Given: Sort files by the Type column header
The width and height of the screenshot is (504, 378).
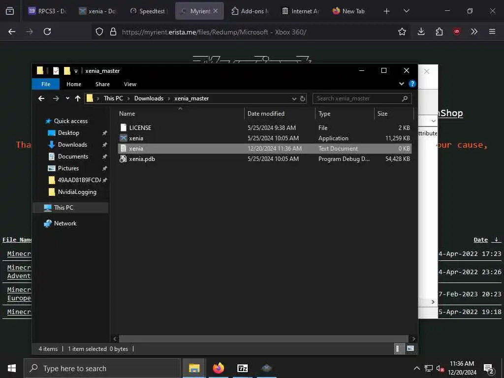Looking at the screenshot, I should coord(345,114).
